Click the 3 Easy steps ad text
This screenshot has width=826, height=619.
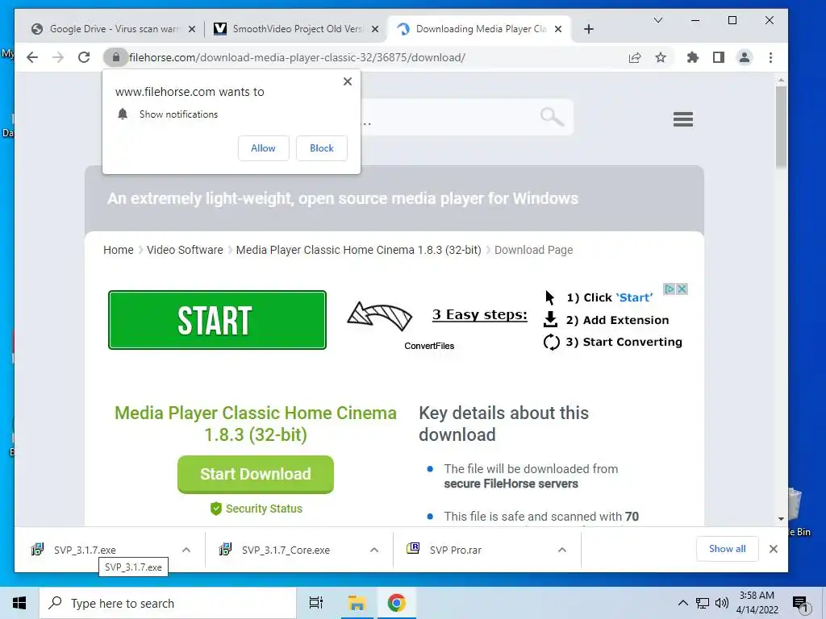(480, 315)
